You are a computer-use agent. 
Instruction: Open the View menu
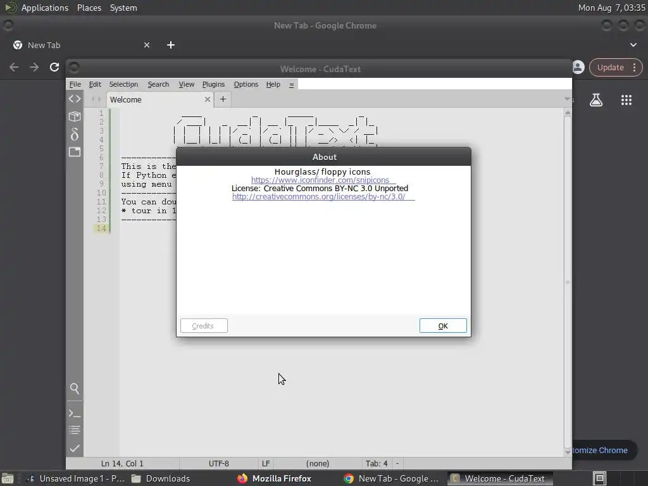click(x=187, y=84)
